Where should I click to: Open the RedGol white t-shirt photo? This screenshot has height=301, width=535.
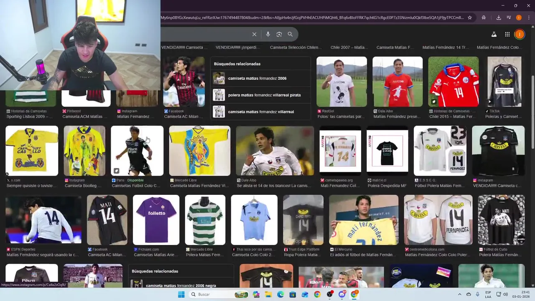pos(341,82)
